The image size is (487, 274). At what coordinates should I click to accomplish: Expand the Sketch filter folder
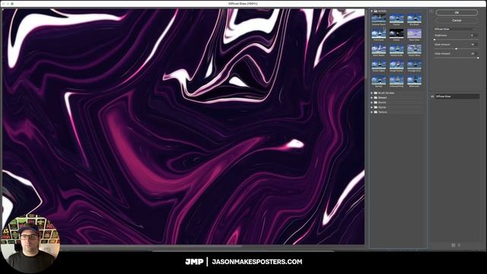point(372,102)
